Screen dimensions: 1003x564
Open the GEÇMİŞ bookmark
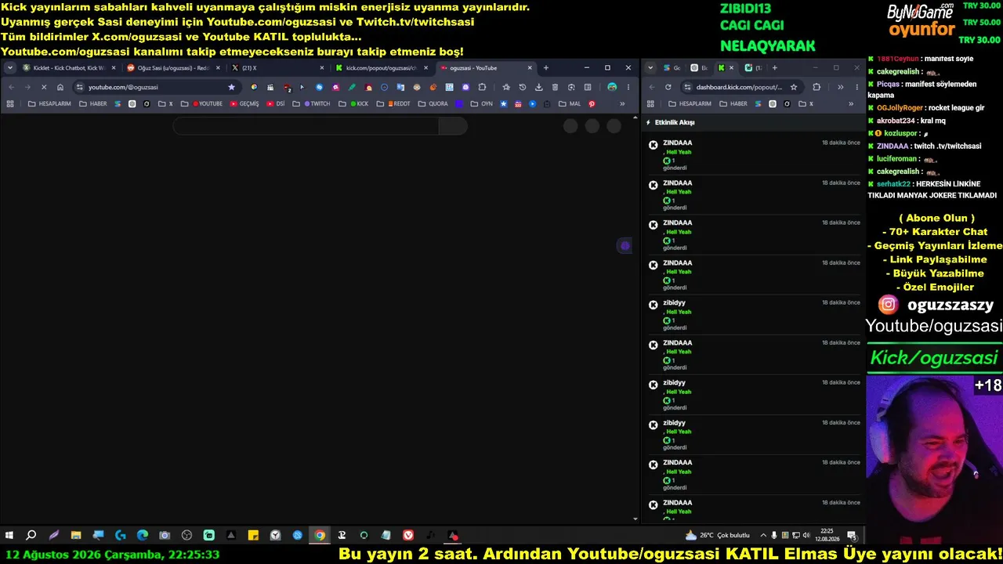pos(244,103)
